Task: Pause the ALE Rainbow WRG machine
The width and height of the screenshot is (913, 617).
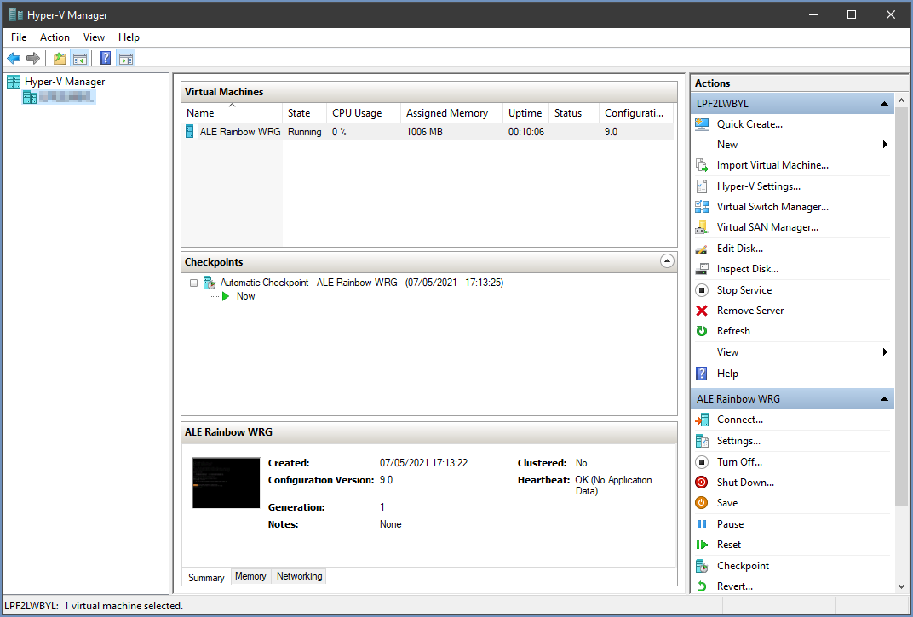Action: pyautogui.click(x=730, y=524)
